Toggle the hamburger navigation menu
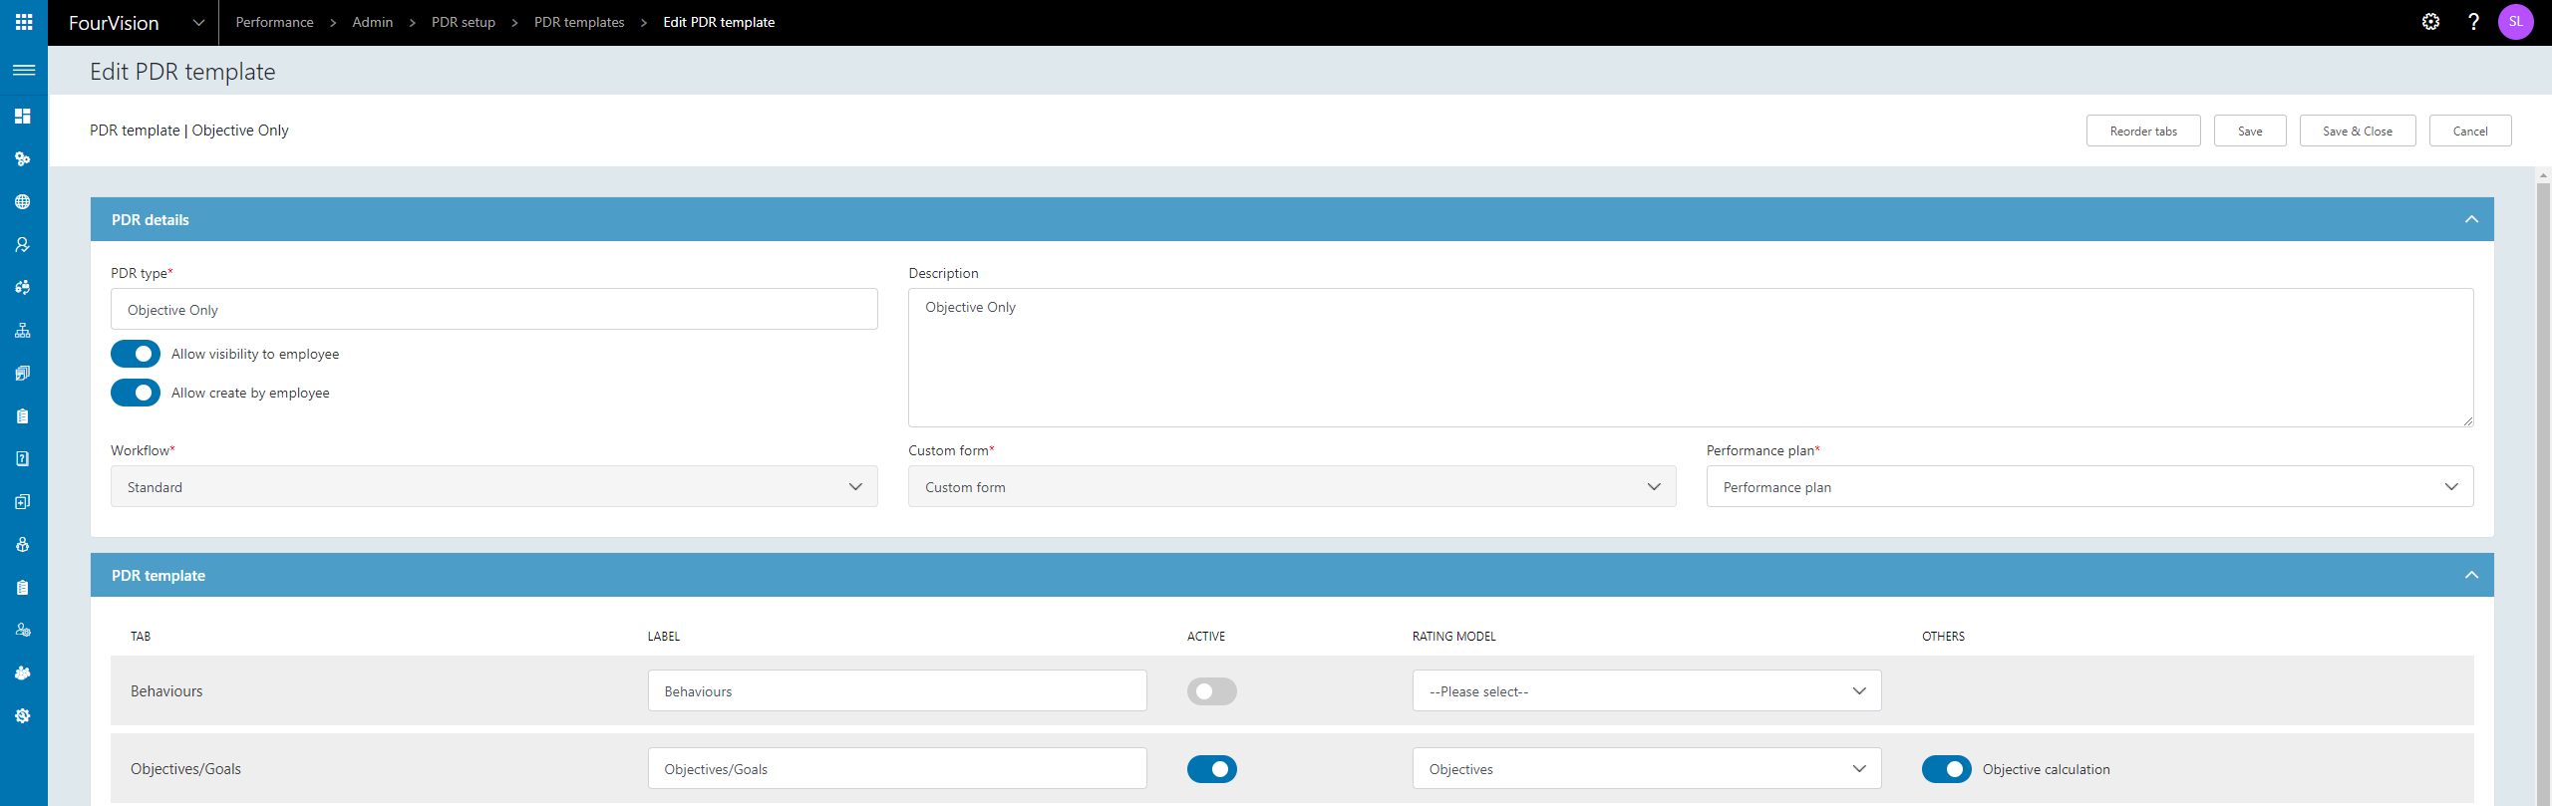The width and height of the screenshot is (2552, 806). coord(24,70)
